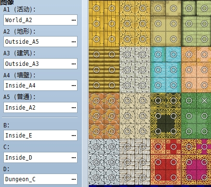Open image picker for A5 Inside_A2

coord(74,108)
